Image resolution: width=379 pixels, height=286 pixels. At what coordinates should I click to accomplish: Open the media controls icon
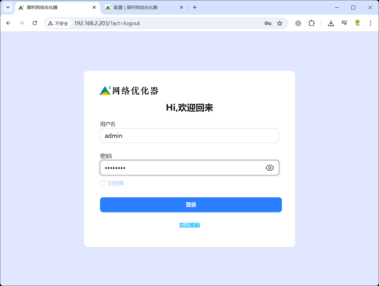point(344,23)
